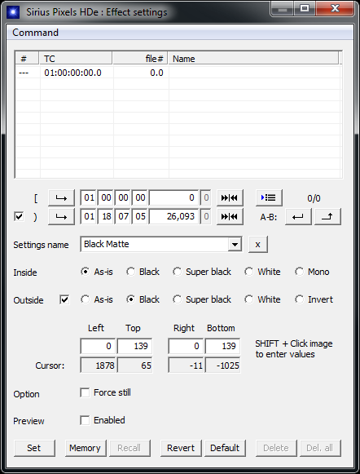Open the Command menu
The width and height of the screenshot is (360, 474).
[x=35, y=33]
